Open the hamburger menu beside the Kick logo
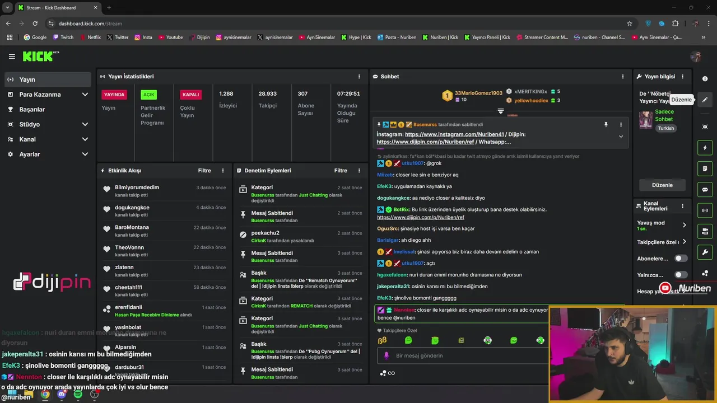 12,57
